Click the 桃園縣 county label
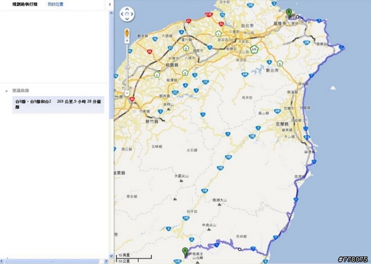Screen dimensions: 371x264 (x=172, y=64)
